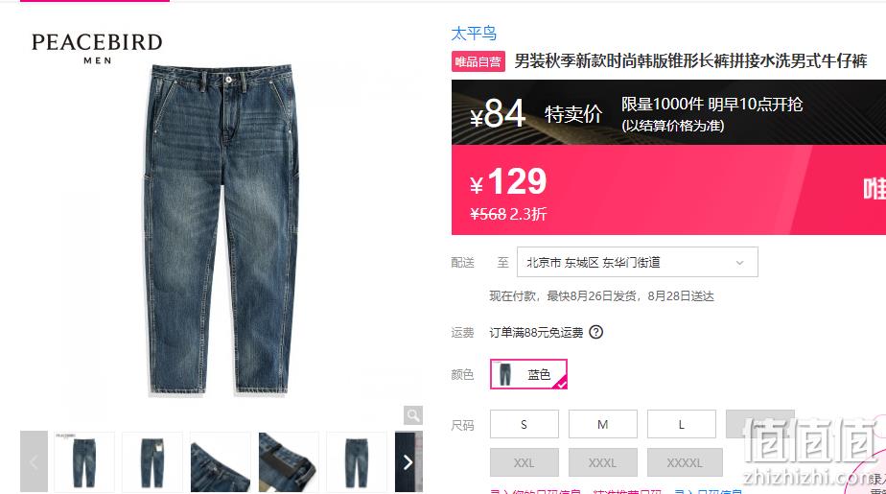Select the folded jeans thumbnail

[x=221, y=461]
